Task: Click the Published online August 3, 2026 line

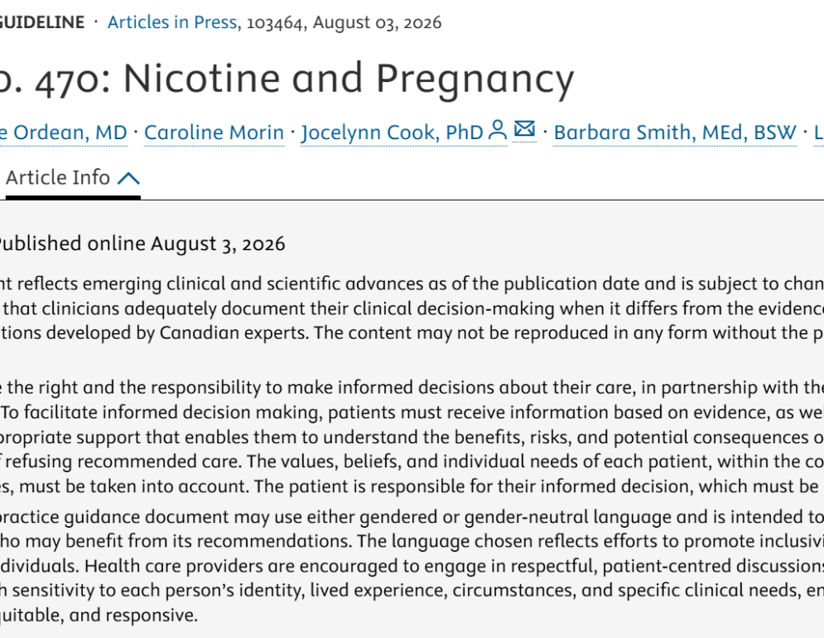Action: point(142,244)
